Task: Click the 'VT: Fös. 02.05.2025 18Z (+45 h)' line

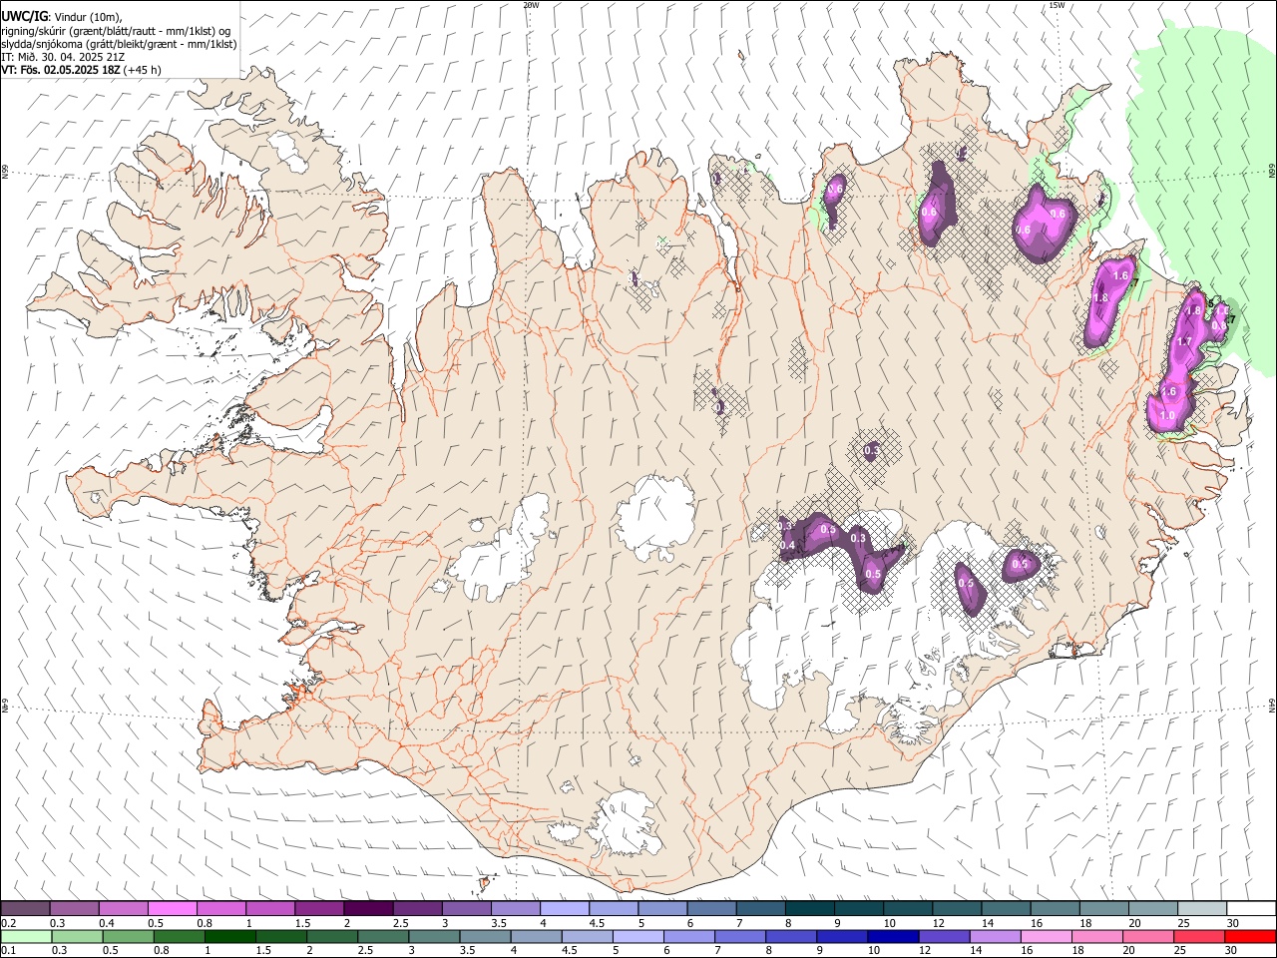Action: [x=81, y=70]
